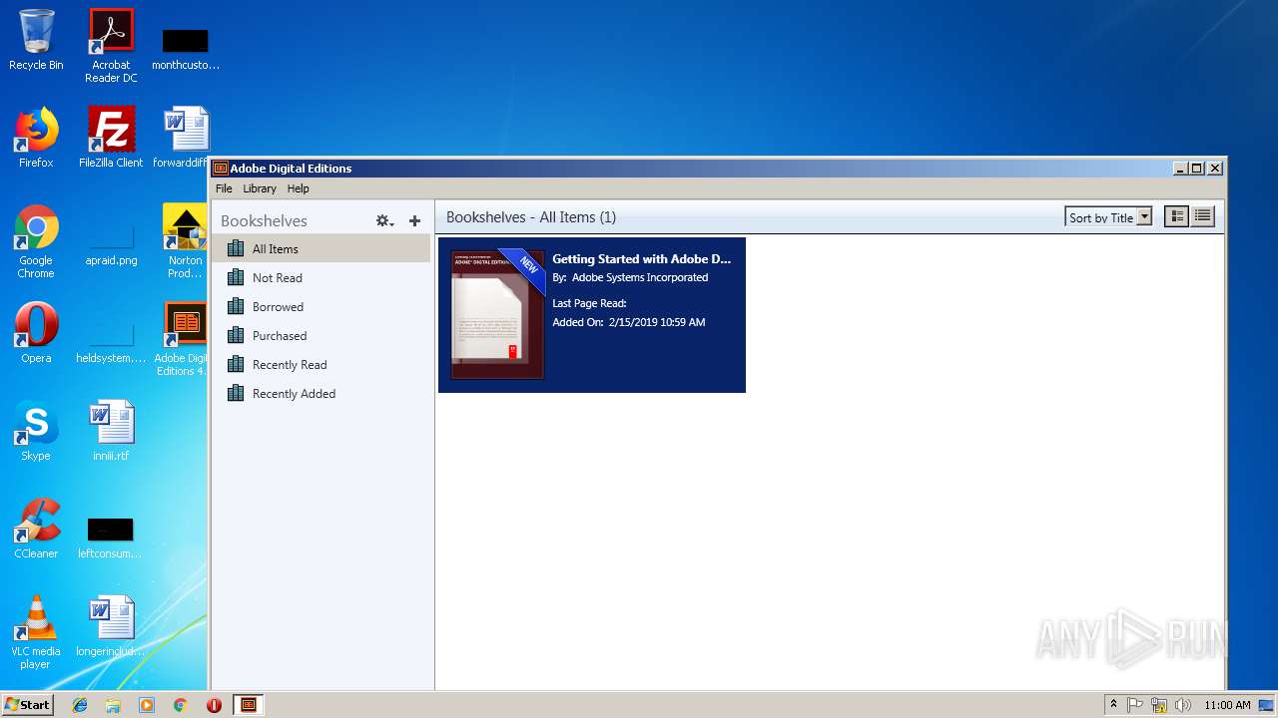The height and width of the screenshot is (718, 1278).
Task: Select the Norton Prod... desktop icon
Action: 186,242
